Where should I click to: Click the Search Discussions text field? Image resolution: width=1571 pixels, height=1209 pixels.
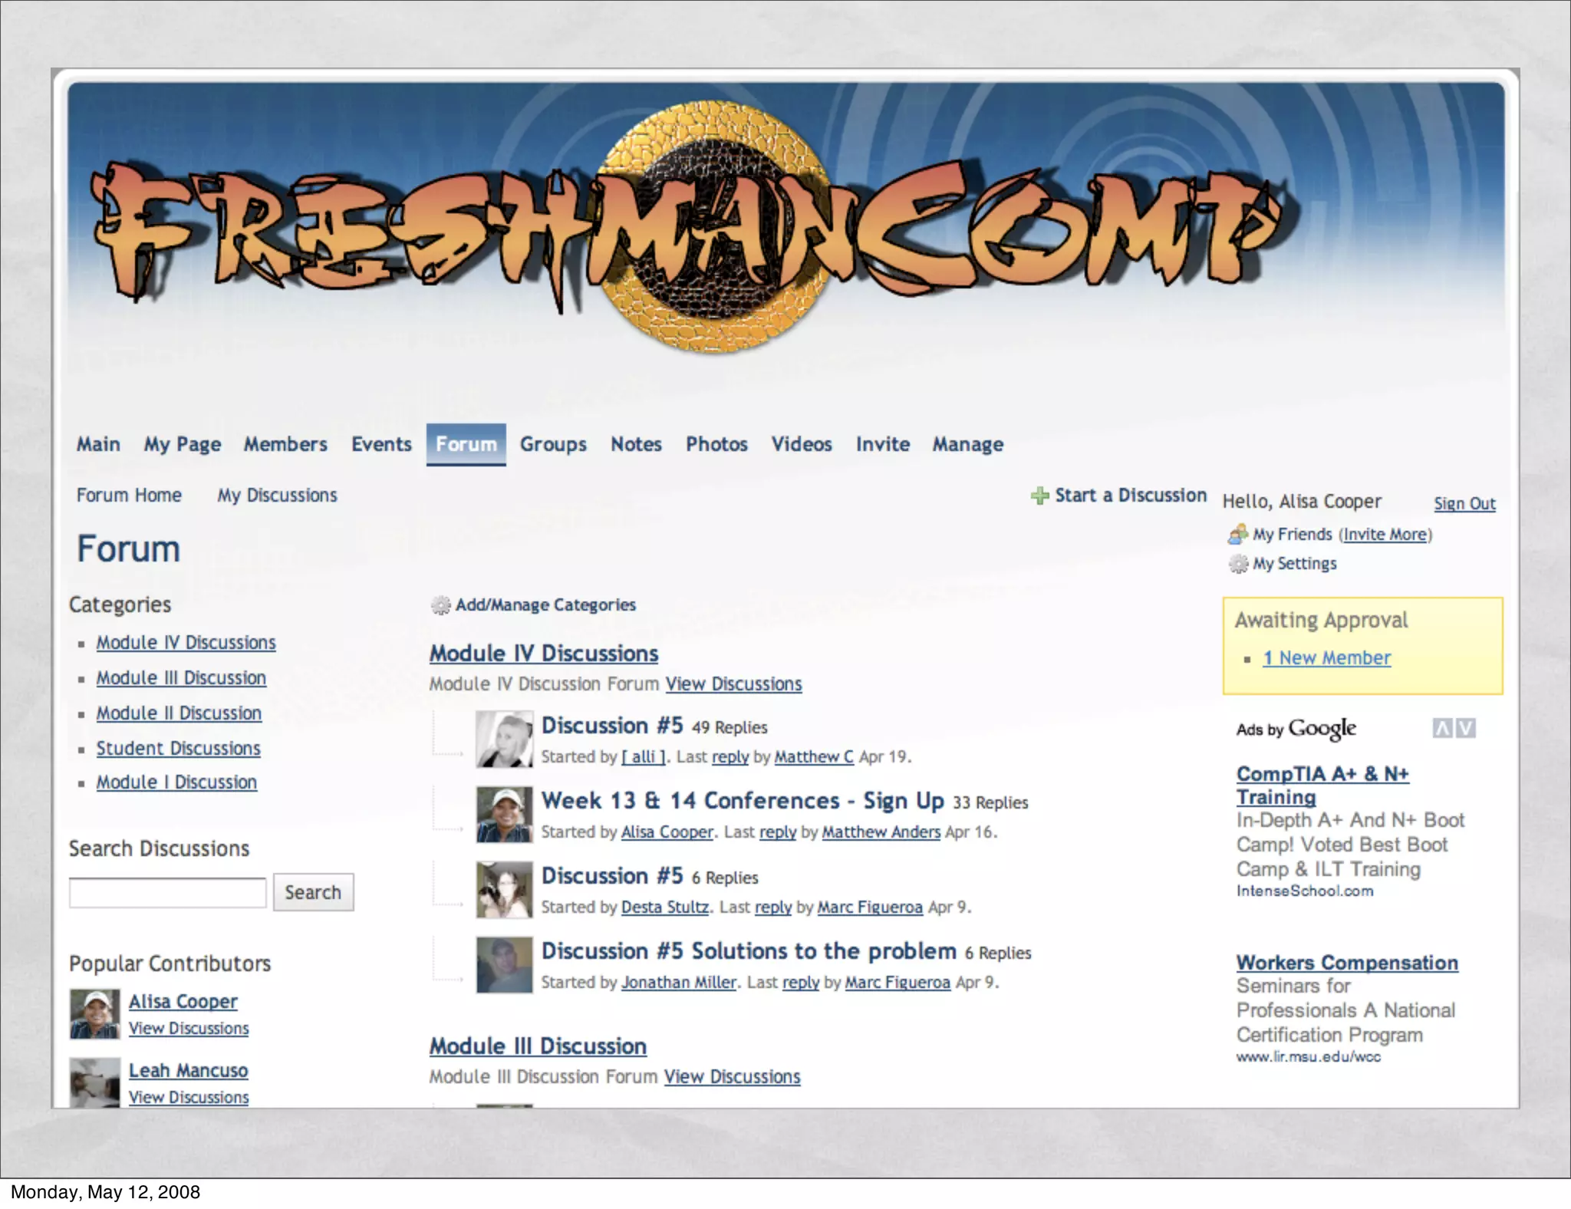[x=167, y=892]
